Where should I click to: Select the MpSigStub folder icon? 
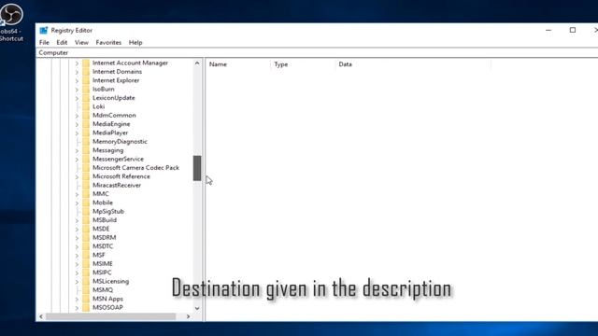[x=86, y=212]
